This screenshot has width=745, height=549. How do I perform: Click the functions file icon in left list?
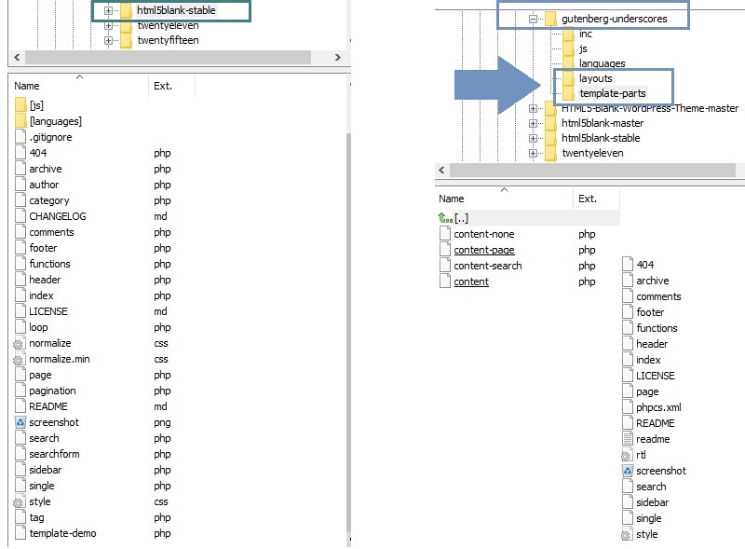point(20,264)
